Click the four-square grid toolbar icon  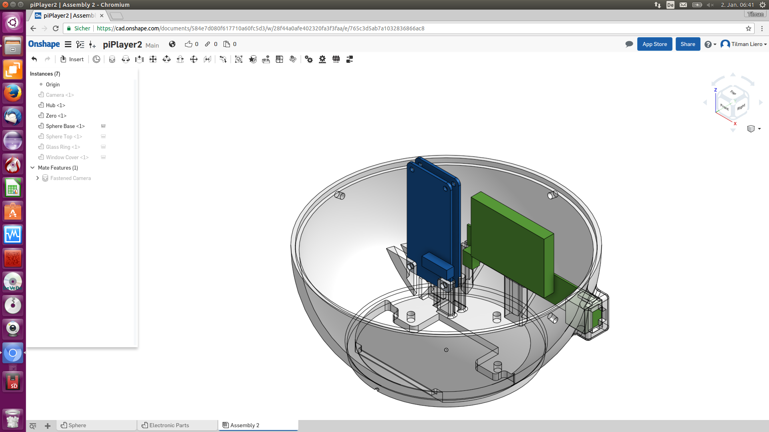(x=280, y=59)
